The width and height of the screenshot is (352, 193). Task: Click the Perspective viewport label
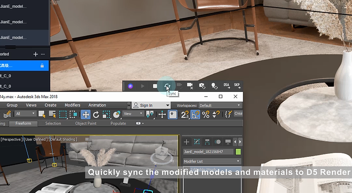[11, 140]
